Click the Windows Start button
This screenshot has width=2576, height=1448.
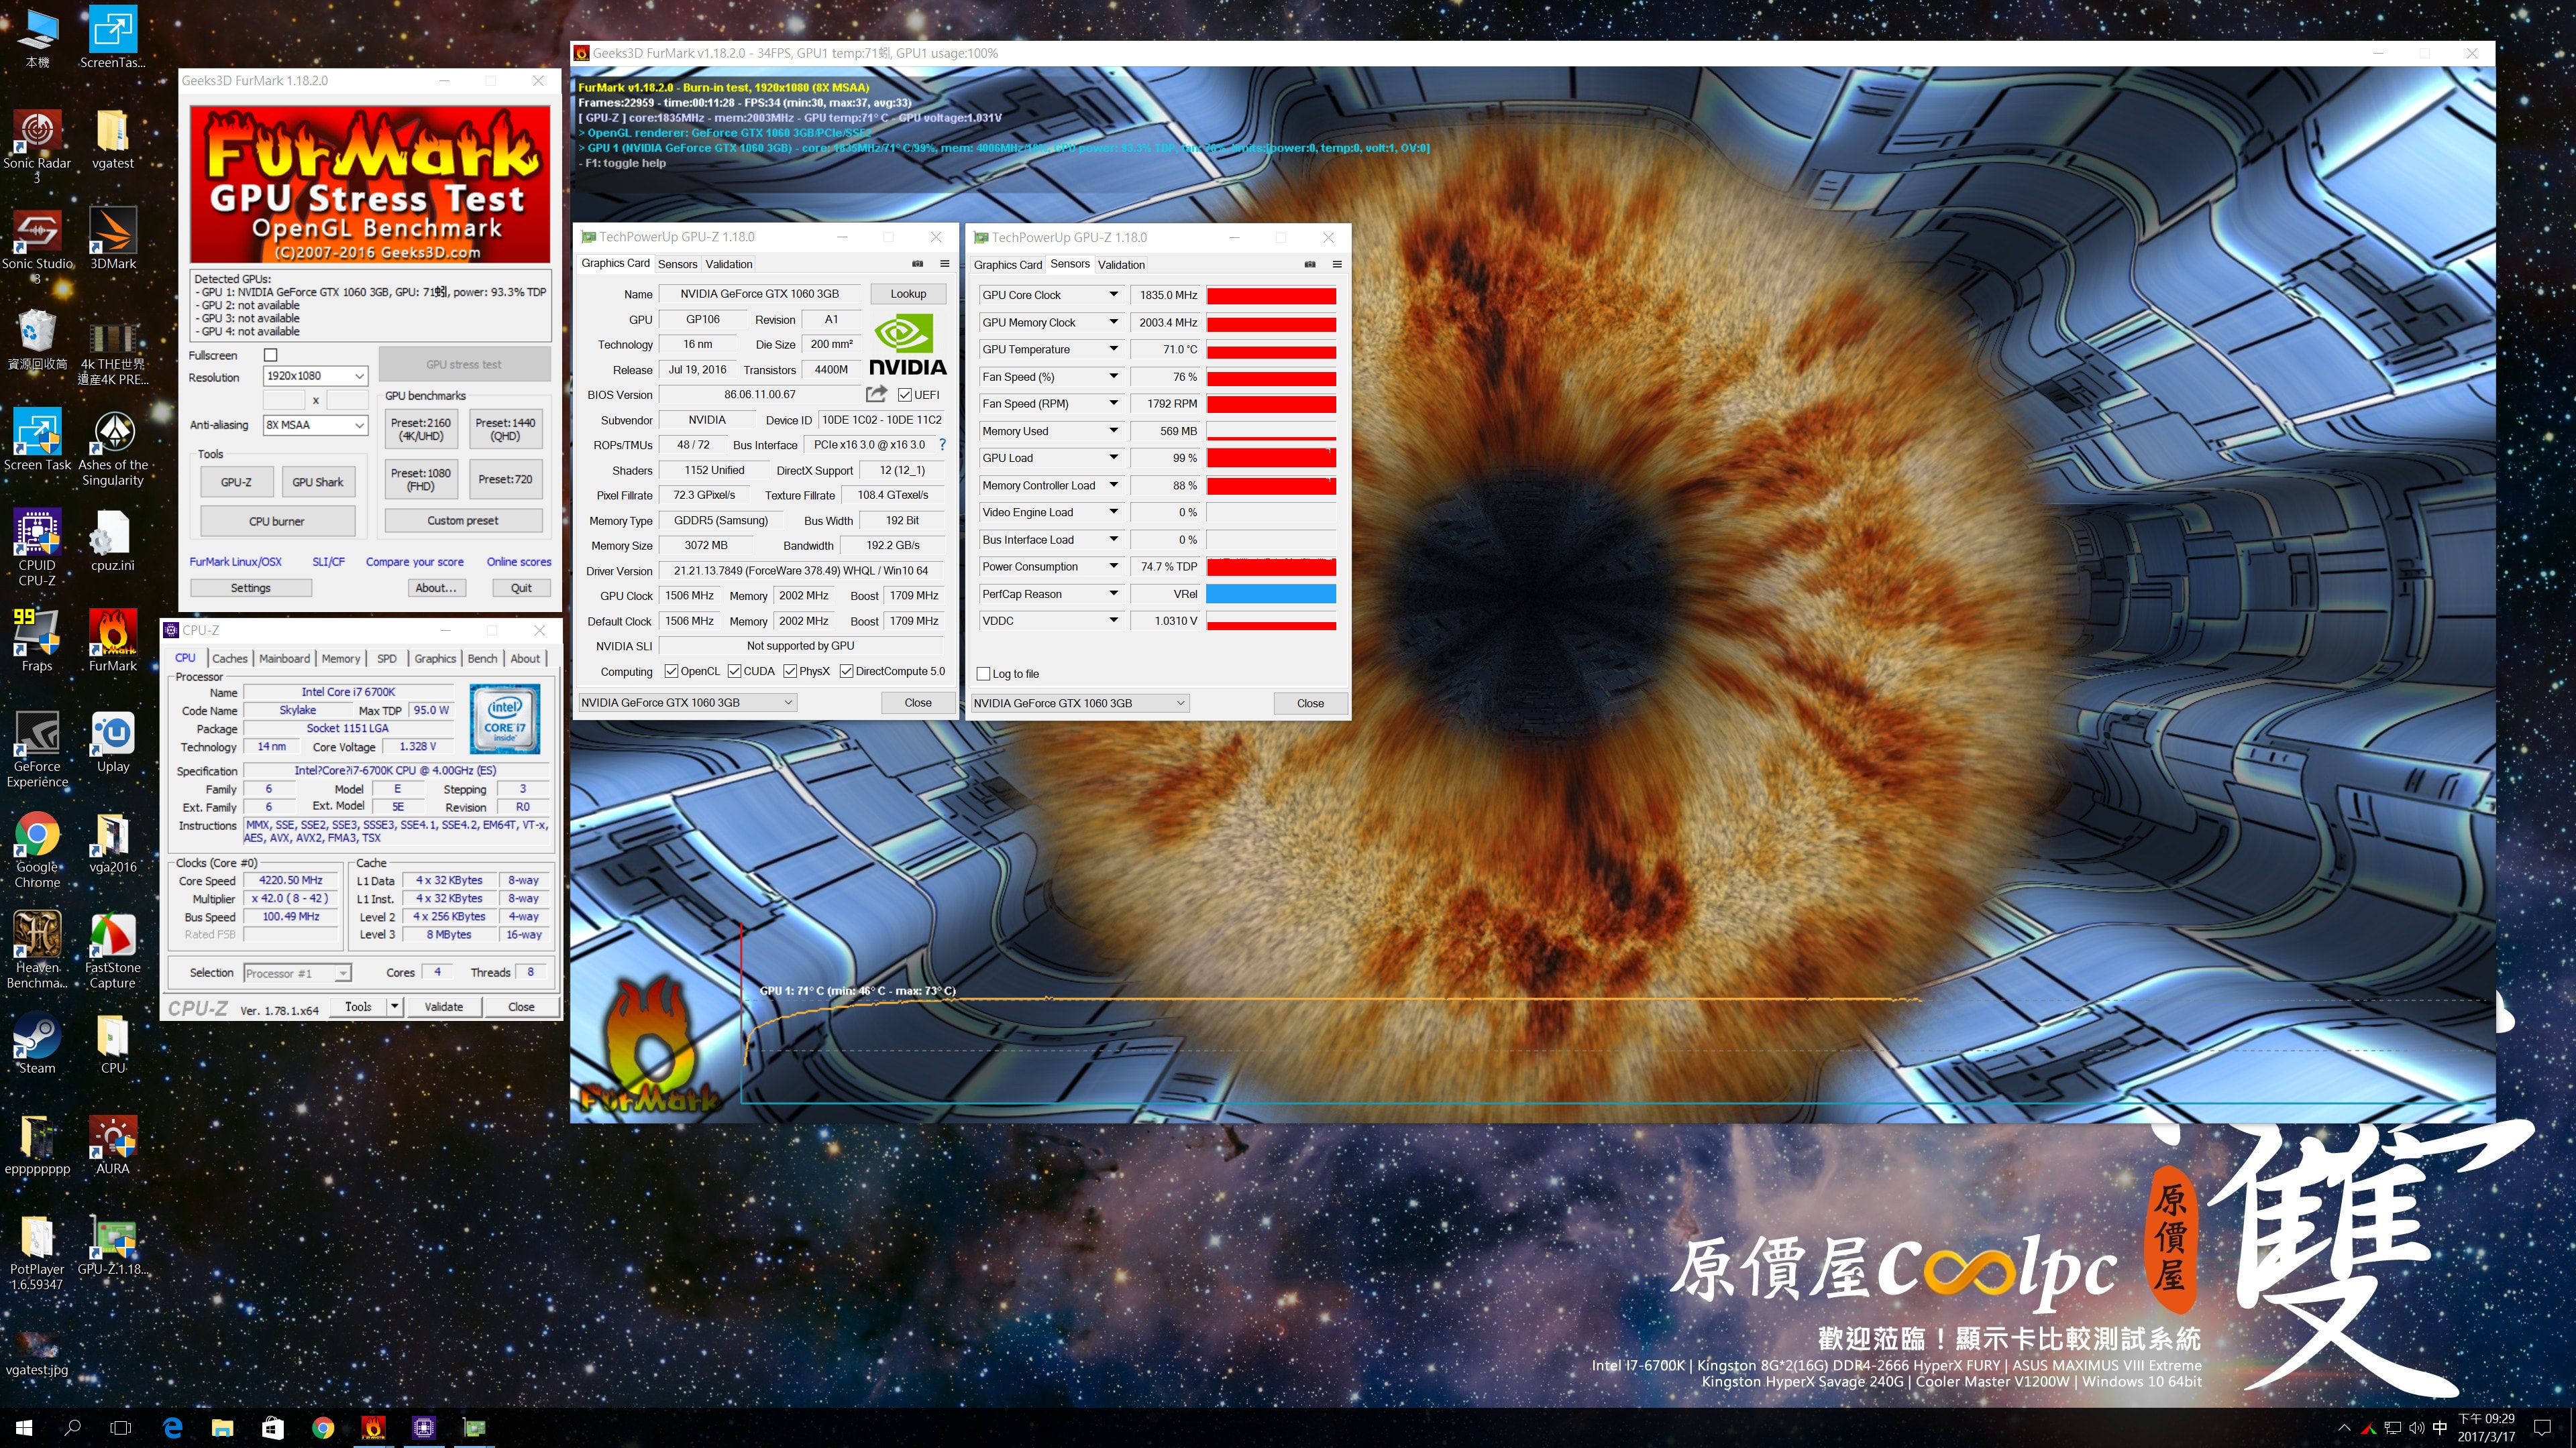point(24,1428)
